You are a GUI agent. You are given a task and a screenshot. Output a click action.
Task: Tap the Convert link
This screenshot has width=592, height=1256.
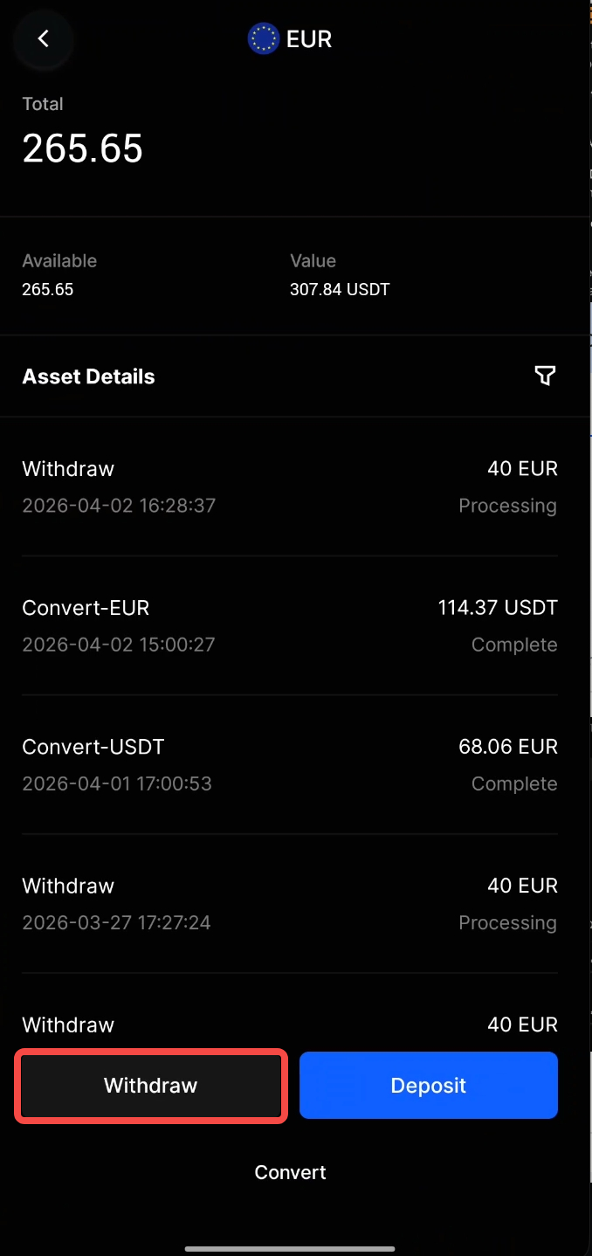coord(290,1172)
